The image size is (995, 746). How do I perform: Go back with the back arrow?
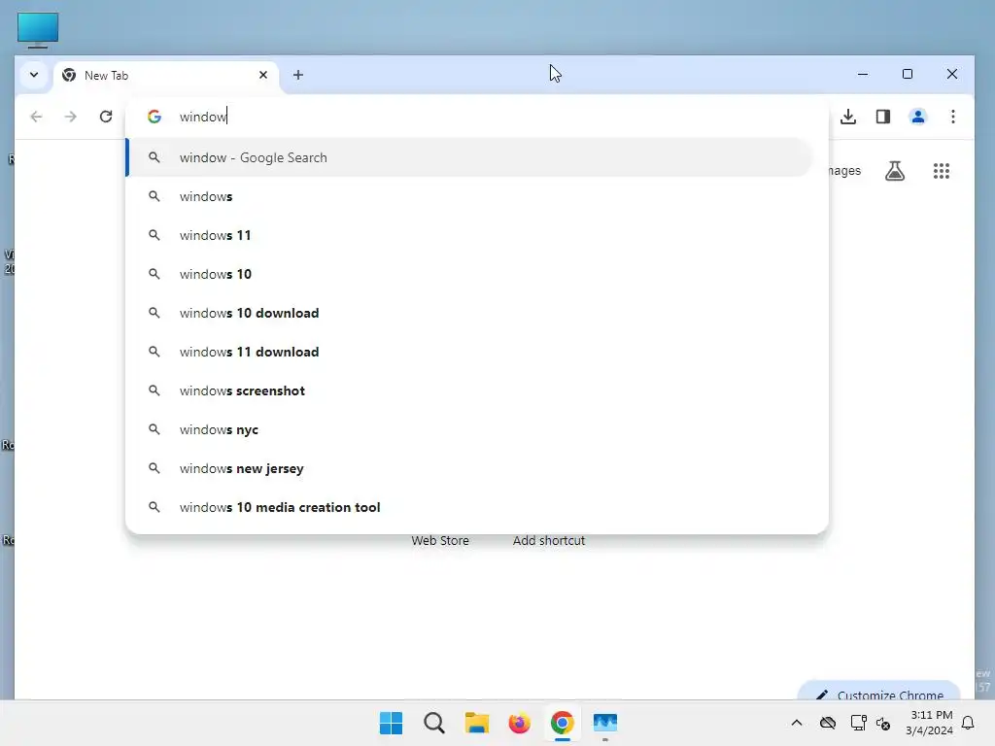tap(36, 117)
